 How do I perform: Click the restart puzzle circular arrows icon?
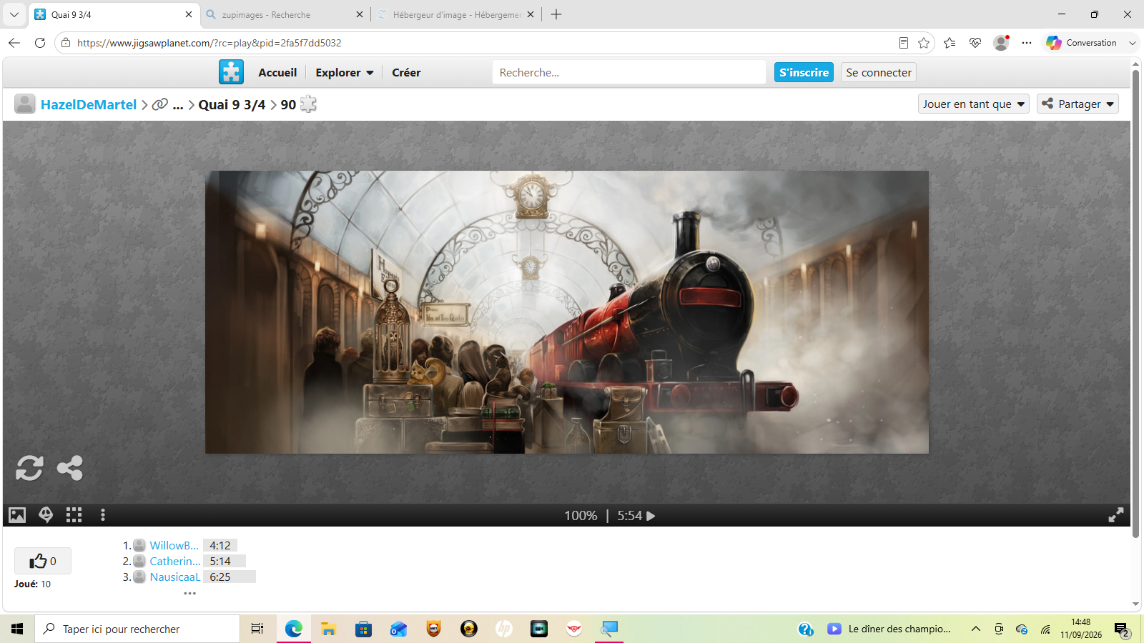point(29,468)
